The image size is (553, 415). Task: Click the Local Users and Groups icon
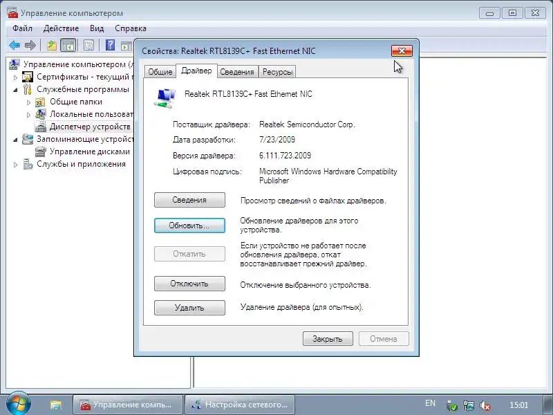pyautogui.click(x=41, y=114)
